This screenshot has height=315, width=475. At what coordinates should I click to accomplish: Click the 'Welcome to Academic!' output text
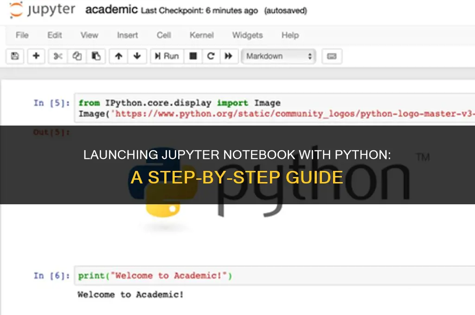(x=130, y=295)
